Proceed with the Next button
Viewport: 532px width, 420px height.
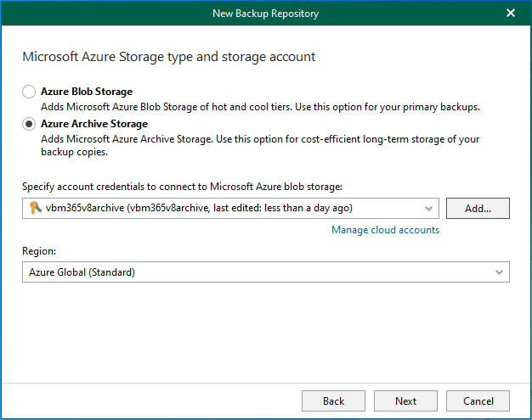click(405, 400)
